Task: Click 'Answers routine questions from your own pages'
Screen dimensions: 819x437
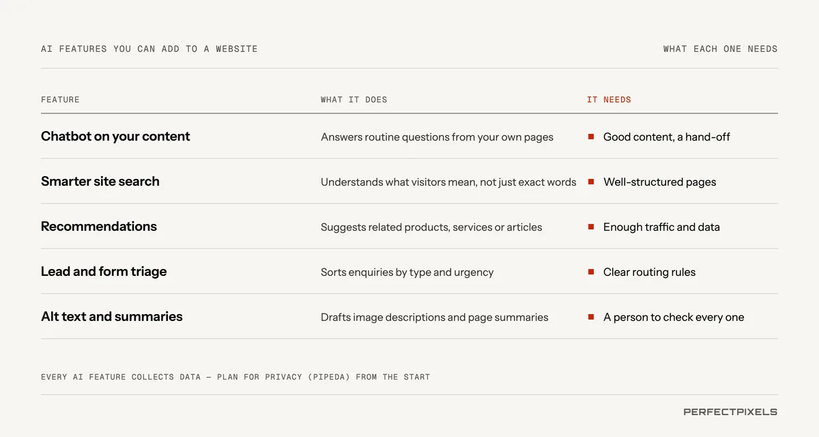Action: pos(437,137)
